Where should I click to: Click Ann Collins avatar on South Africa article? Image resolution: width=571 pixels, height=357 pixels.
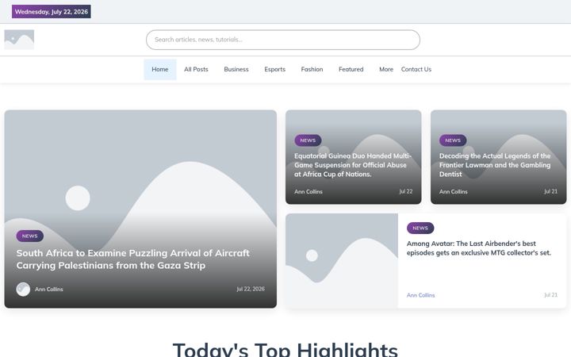(23, 290)
